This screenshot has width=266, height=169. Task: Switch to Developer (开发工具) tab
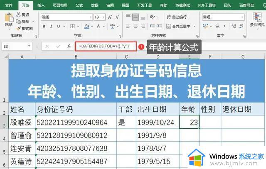(145, 5)
